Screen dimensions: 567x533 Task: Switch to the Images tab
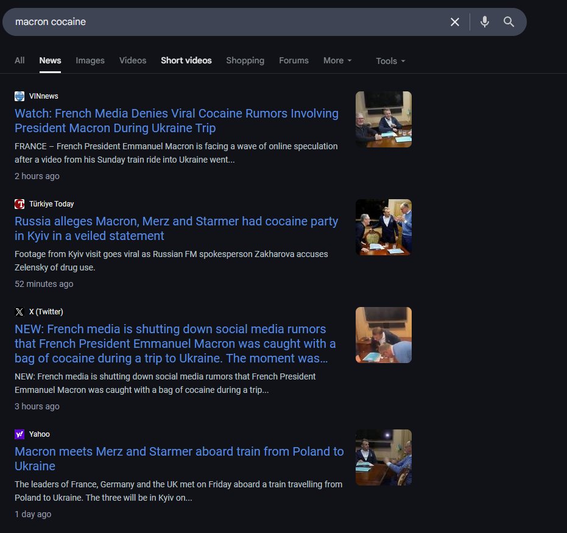(90, 60)
